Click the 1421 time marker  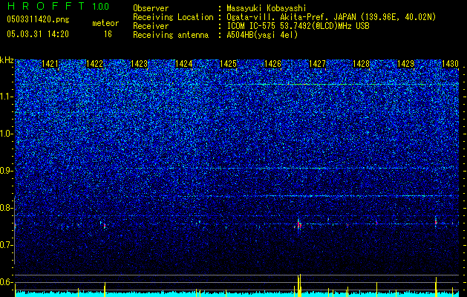tap(50, 63)
